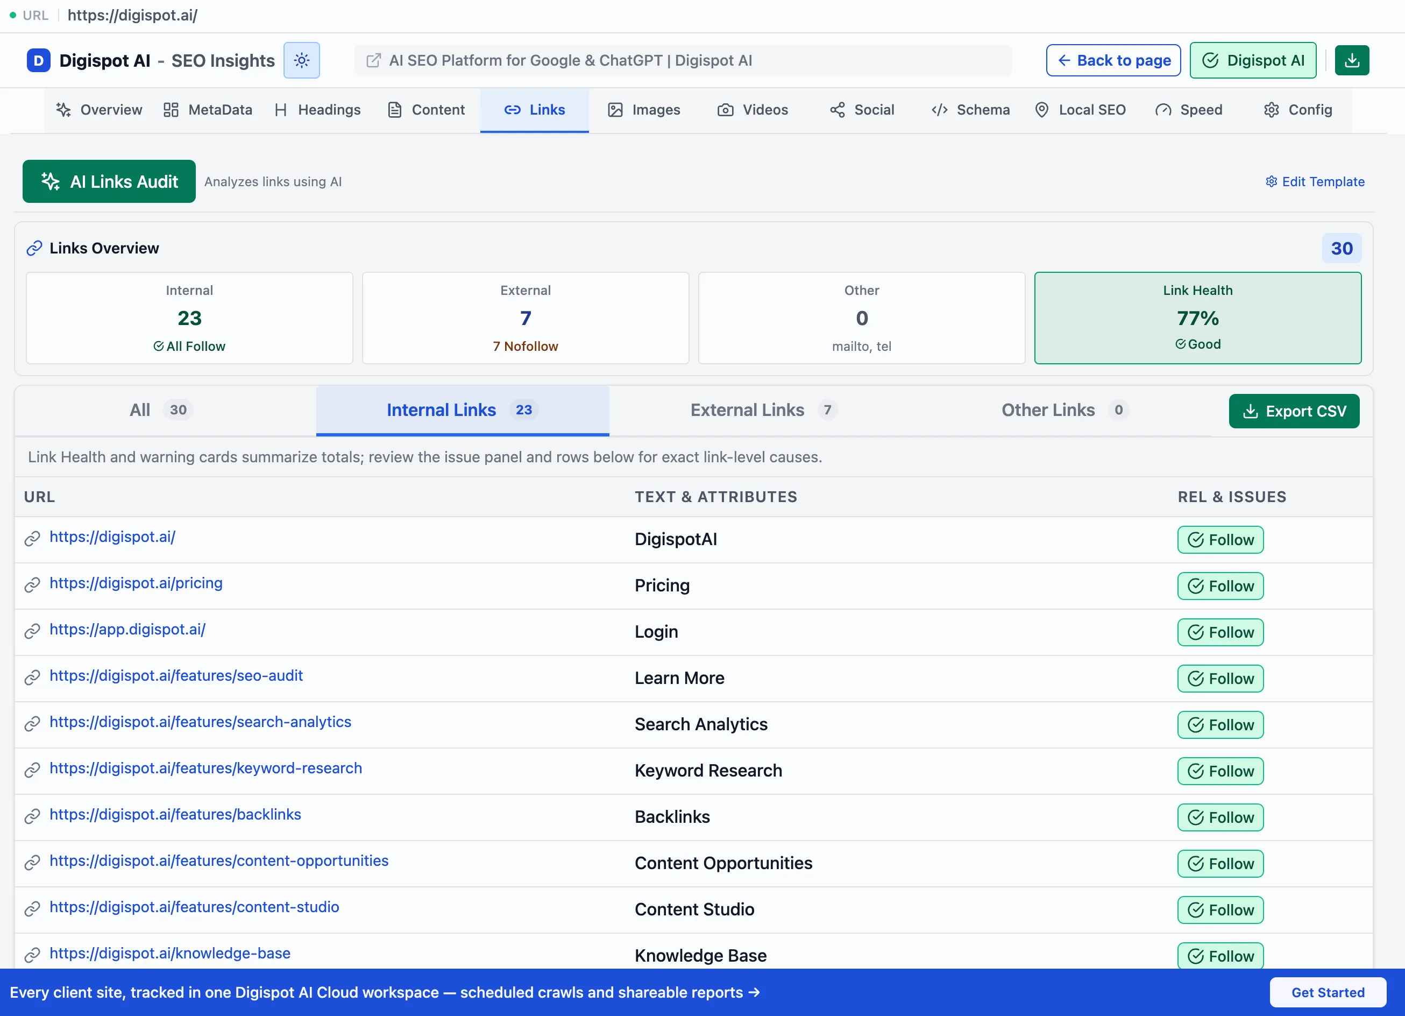Click the Follow badge in Backlinks row

[1220, 817]
